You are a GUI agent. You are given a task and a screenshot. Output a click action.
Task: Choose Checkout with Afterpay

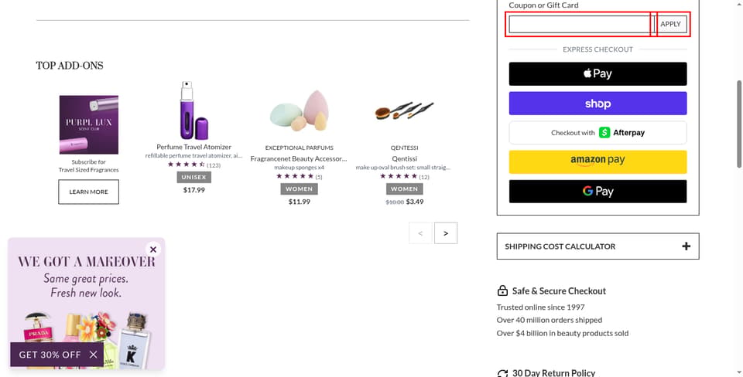pos(597,132)
